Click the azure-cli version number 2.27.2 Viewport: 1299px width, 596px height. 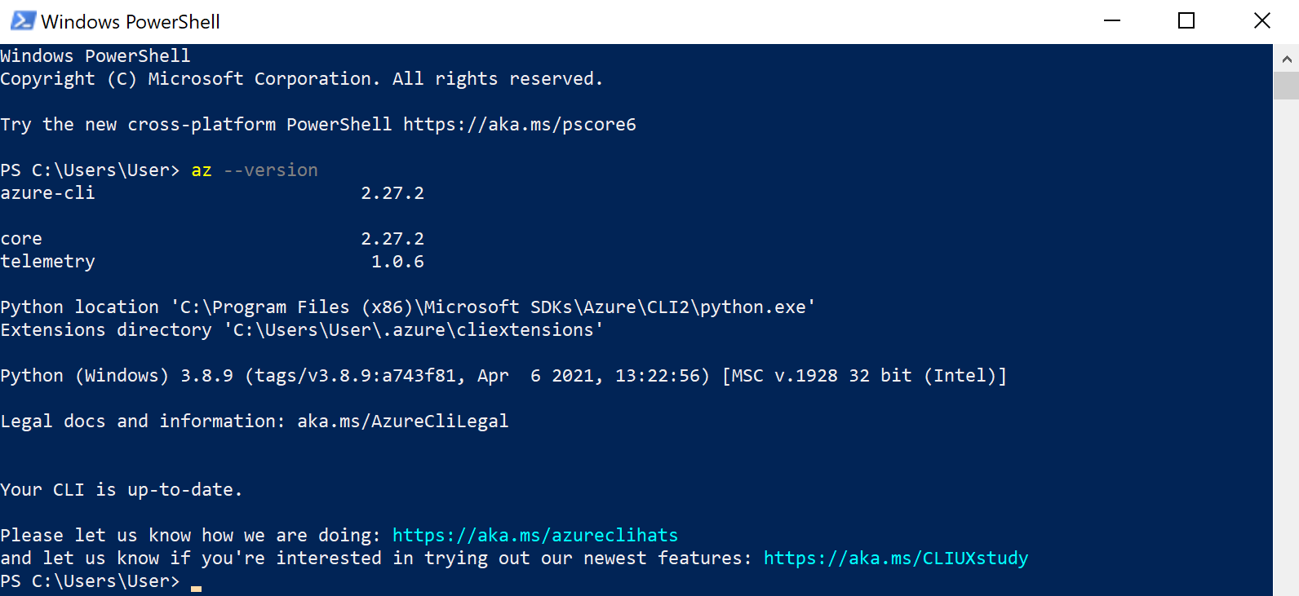pyautogui.click(x=392, y=192)
